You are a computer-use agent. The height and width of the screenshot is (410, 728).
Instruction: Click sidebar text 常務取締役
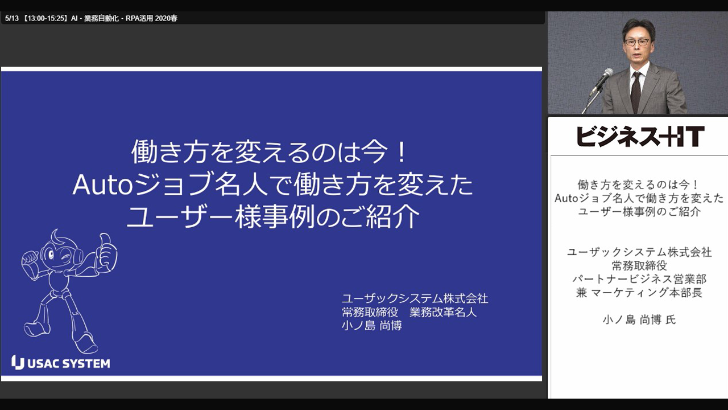(639, 266)
